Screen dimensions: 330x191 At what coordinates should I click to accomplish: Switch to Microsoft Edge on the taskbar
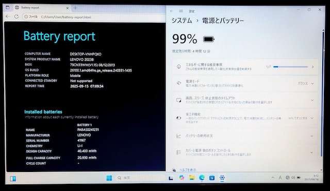(202, 178)
